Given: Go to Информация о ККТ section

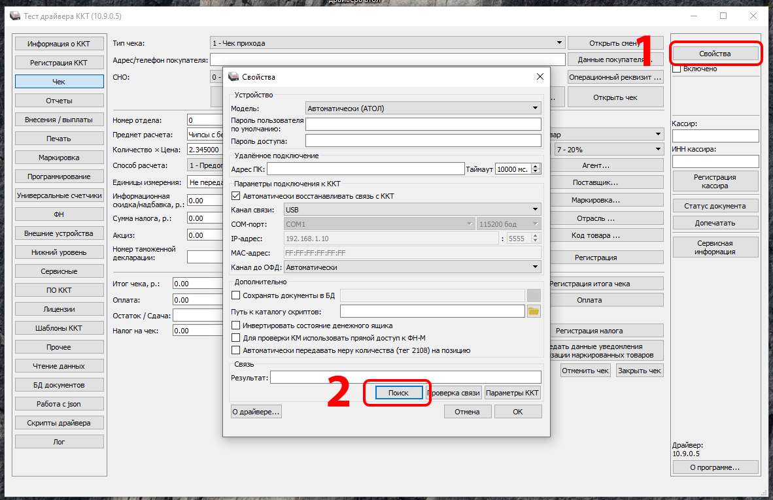Looking at the screenshot, I should coord(59,44).
